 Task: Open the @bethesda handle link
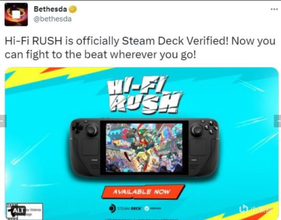(x=53, y=19)
